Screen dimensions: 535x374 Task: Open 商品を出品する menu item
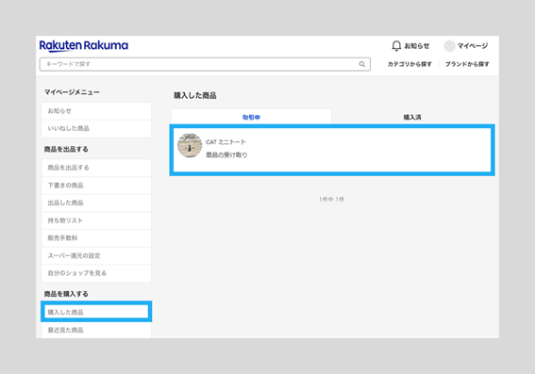[x=96, y=168]
